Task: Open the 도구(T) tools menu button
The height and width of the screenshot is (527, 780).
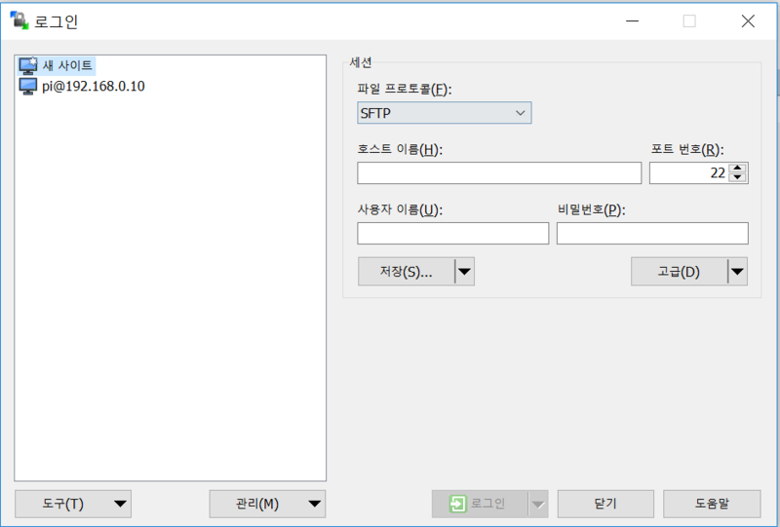Action: tap(73, 504)
